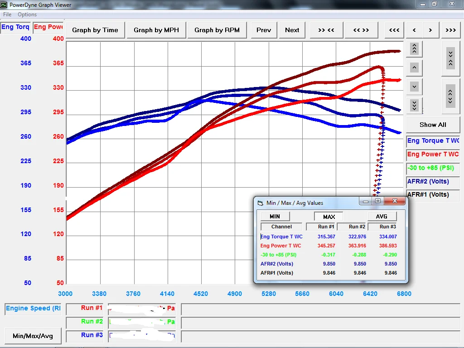Click the PowerDyne Graph Viewer title bar icon
Image resolution: width=464 pixels, height=348 pixels.
pos(4,5)
